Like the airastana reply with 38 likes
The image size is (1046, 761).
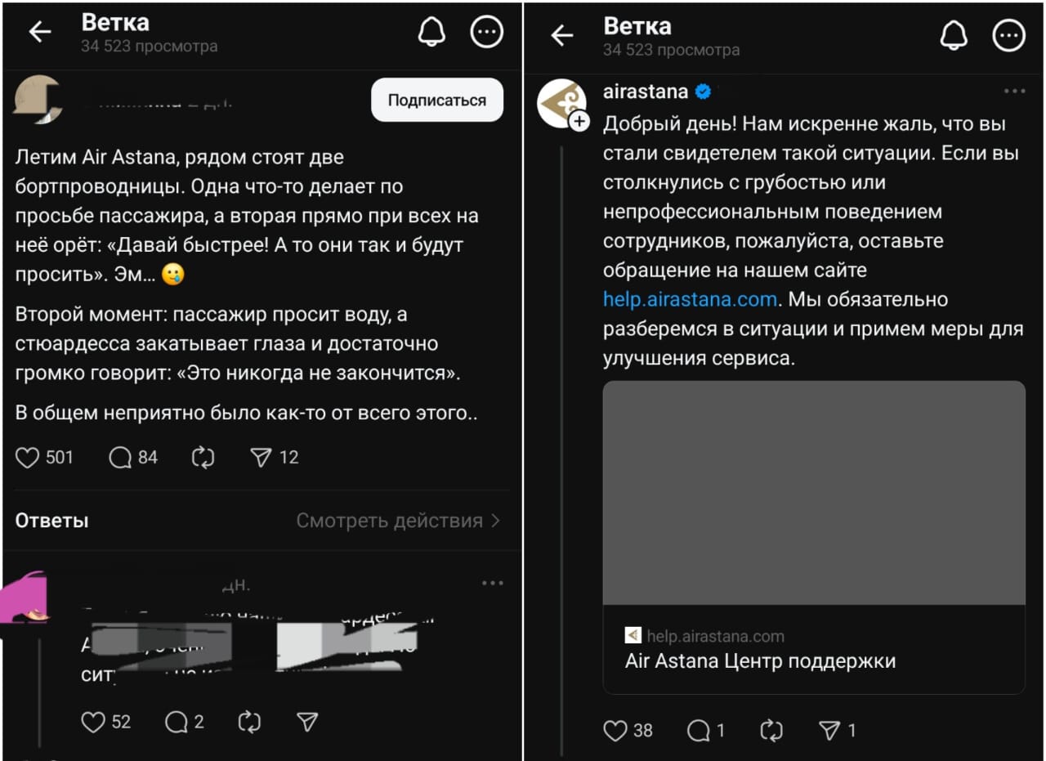615,730
